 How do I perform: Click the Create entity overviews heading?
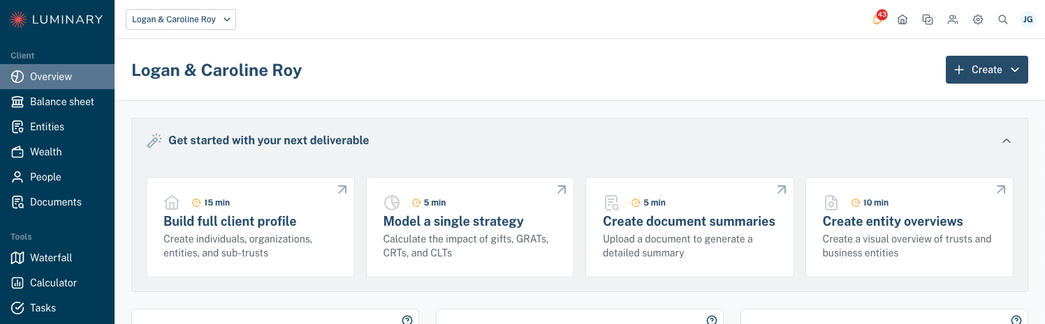pyautogui.click(x=893, y=222)
